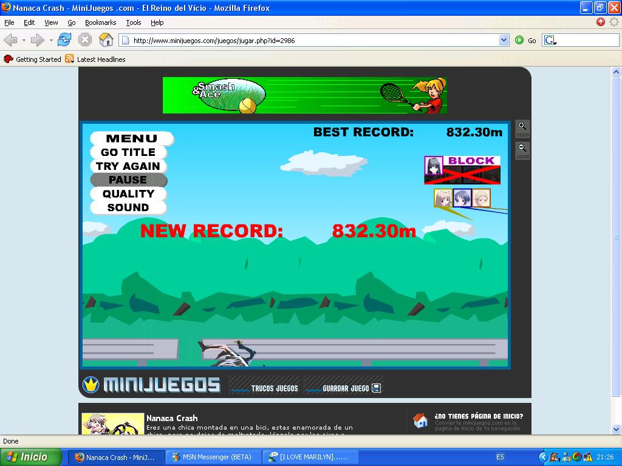This screenshot has width=622, height=466.
Task: Click the Getting Started bookmark icon
Action: 9,59
